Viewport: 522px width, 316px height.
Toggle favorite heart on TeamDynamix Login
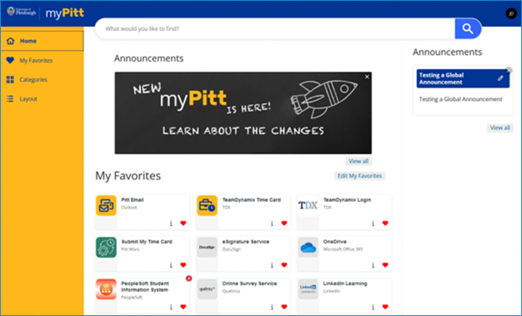point(385,223)
